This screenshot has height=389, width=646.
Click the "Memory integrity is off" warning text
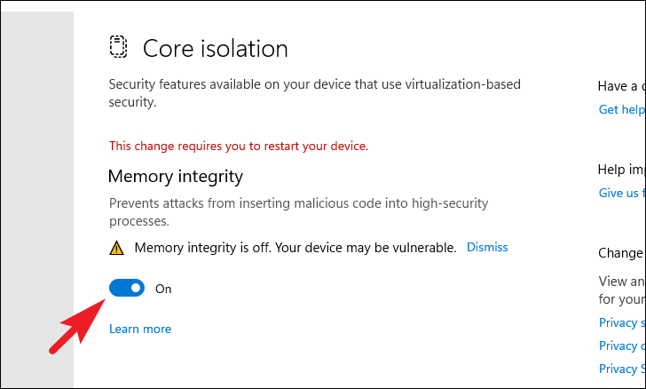295,247
